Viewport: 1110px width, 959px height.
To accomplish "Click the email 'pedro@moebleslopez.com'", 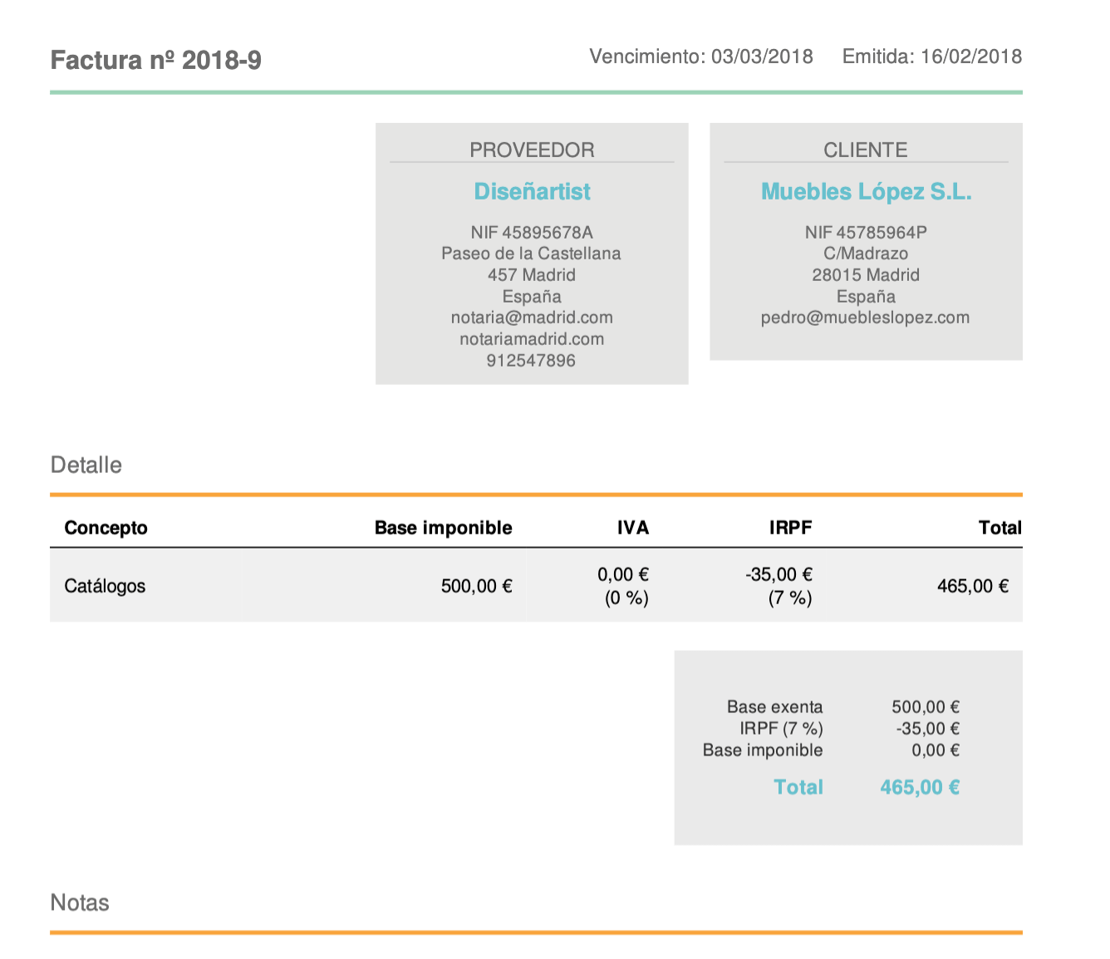I will point(866,317).
